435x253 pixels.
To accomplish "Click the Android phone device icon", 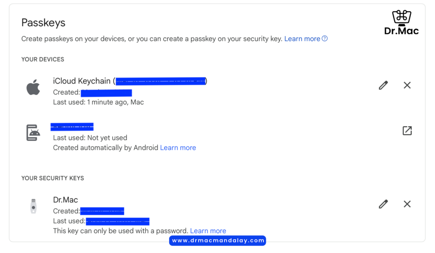I will tap(33, 133).
